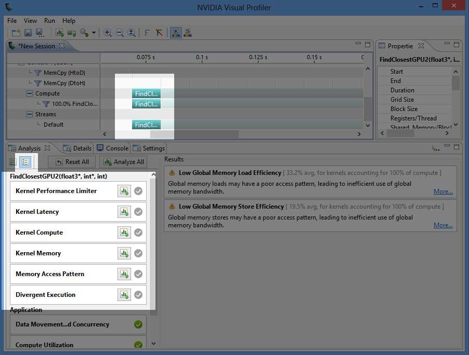Close the *New Session tab
The image size is (469, 355).
pos(62,46)
